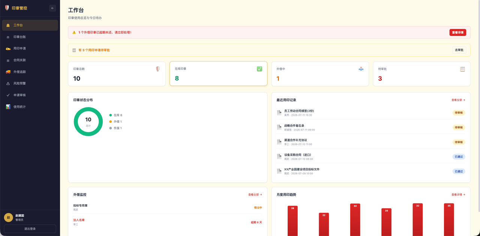The image size is (480, 236).
Task: Open 查看全部 for 最近用印记录
Action: click(458, 100)
